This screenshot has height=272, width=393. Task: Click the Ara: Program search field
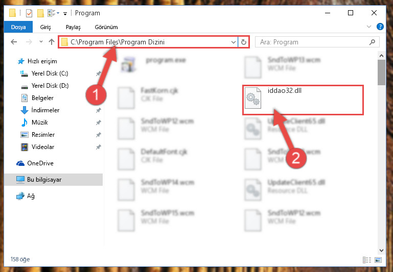point(317,42)
